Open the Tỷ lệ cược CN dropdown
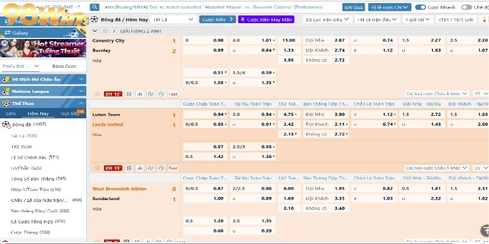489x244 pixels. coord(389,7)
